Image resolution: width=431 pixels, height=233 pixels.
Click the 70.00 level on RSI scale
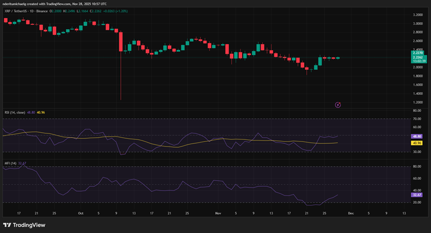417,118
